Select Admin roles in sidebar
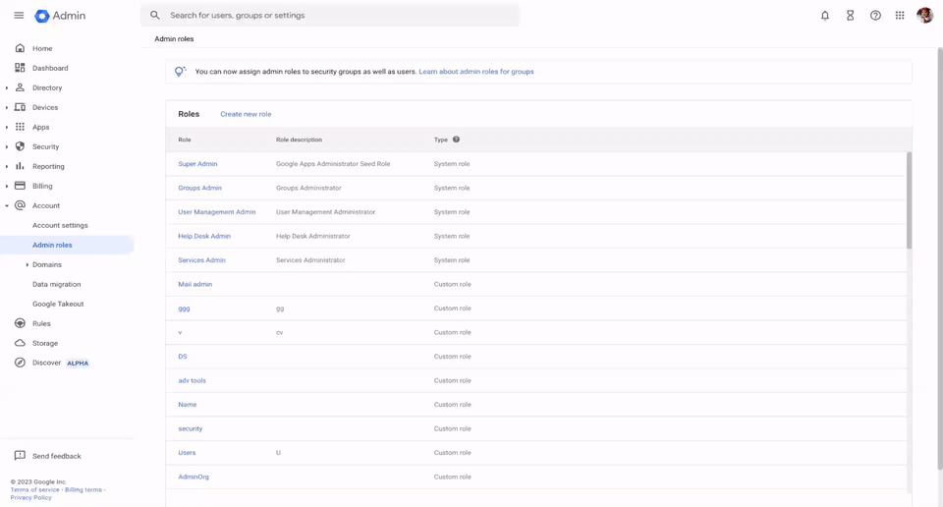Screen dimensions: 943x507 pyautogui.click(x=67, y=245)
